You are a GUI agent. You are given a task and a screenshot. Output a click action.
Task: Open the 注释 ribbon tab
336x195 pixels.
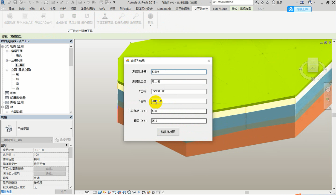(x=53, y=9)
